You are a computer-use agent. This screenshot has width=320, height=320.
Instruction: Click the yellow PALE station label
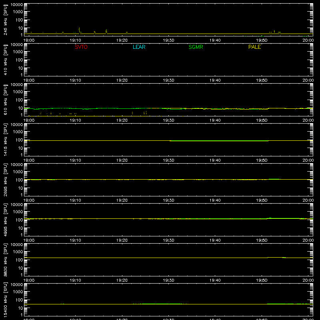coord(254,47)
